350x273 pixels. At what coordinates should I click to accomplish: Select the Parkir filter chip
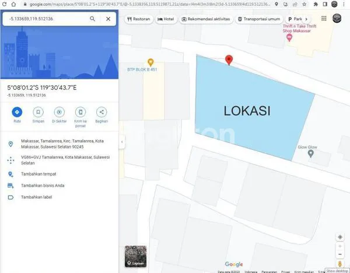point(295,19)
